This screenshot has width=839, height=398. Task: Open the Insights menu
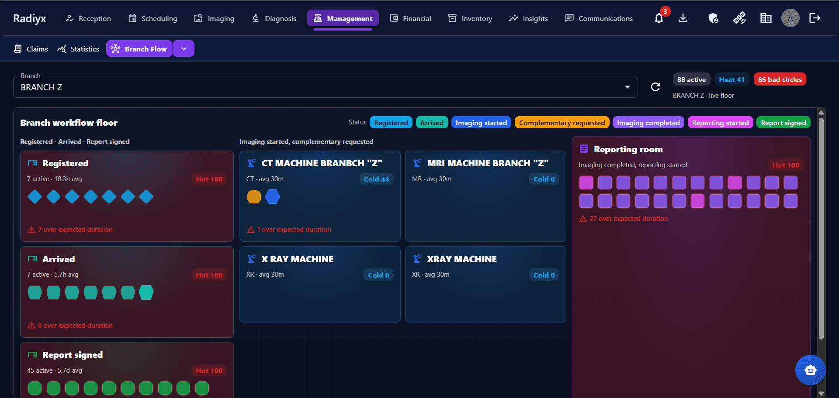pos(528,18)
